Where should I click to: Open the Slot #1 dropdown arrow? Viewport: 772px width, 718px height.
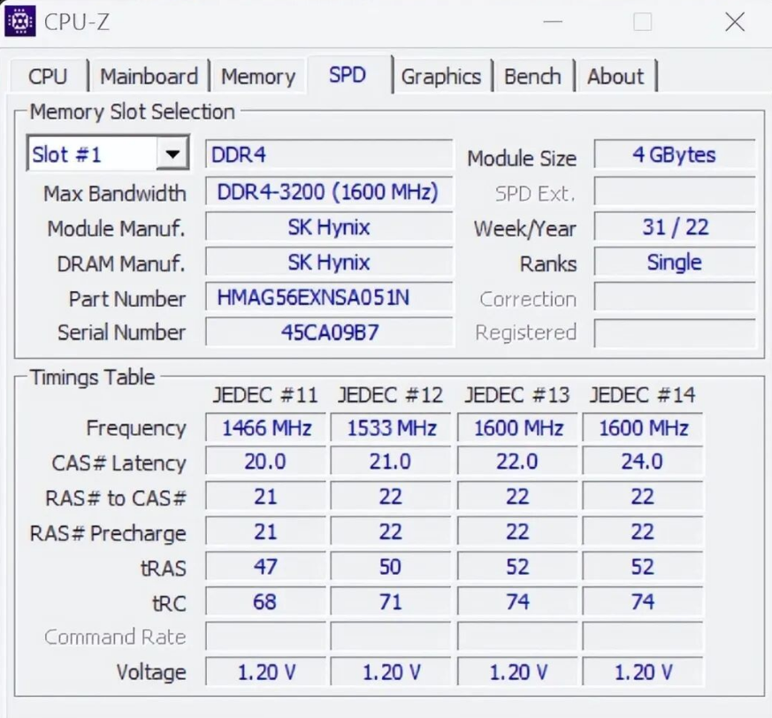(x=172, y=155)
